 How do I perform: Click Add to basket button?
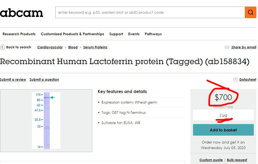[x=223, y=130]
